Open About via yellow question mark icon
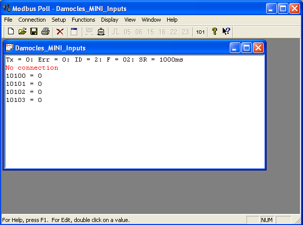The height and width of the screenshot is (225, 303). click(215, 31)
